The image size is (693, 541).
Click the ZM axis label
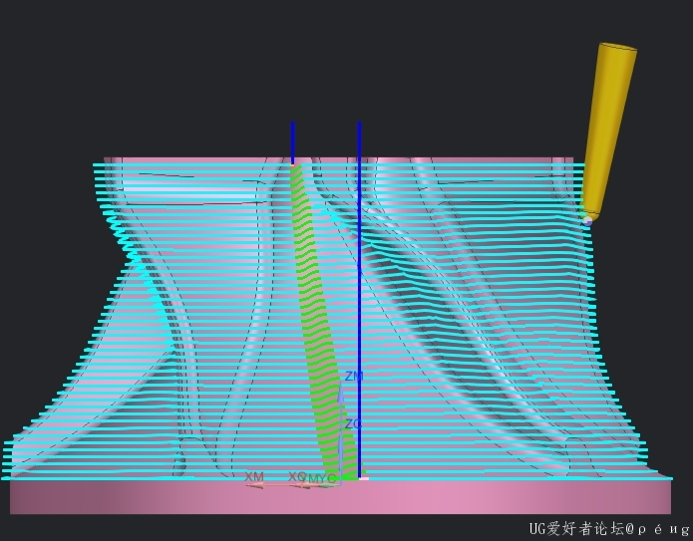[x=354, y=377]
